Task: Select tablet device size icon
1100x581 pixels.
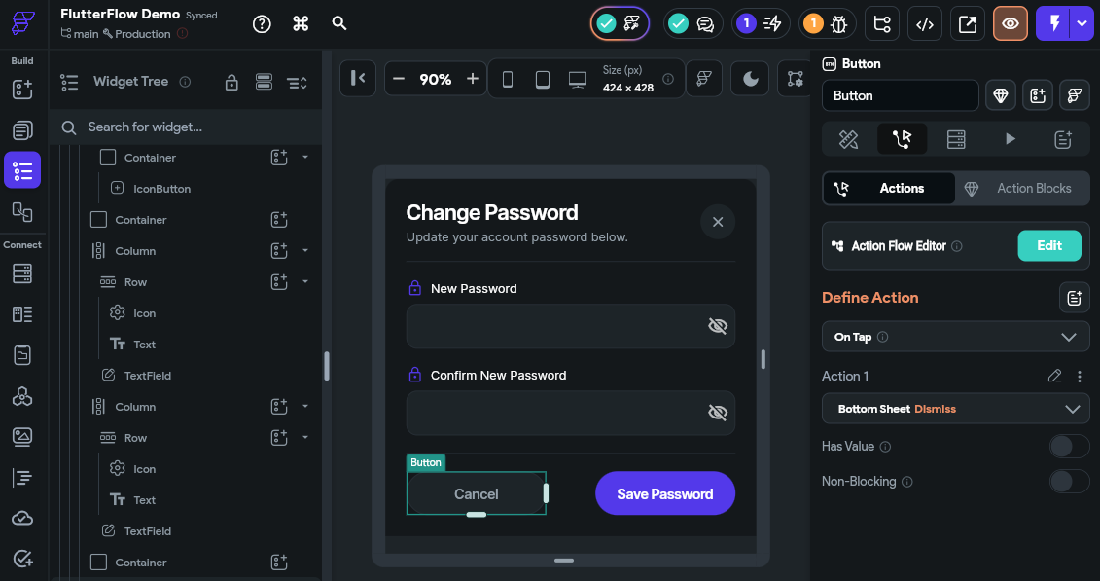Action: pos(543,79)
